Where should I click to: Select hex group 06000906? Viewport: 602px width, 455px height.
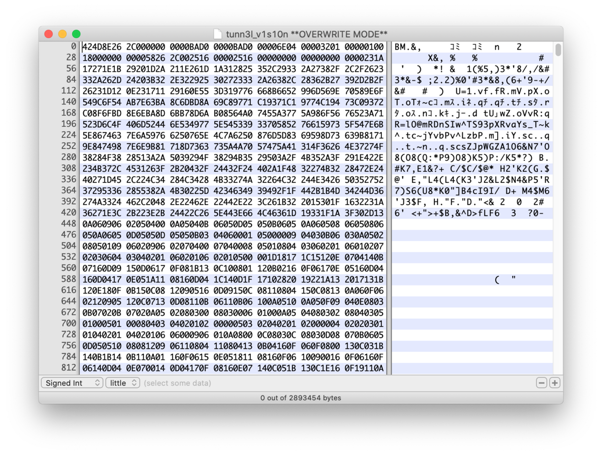189,335
